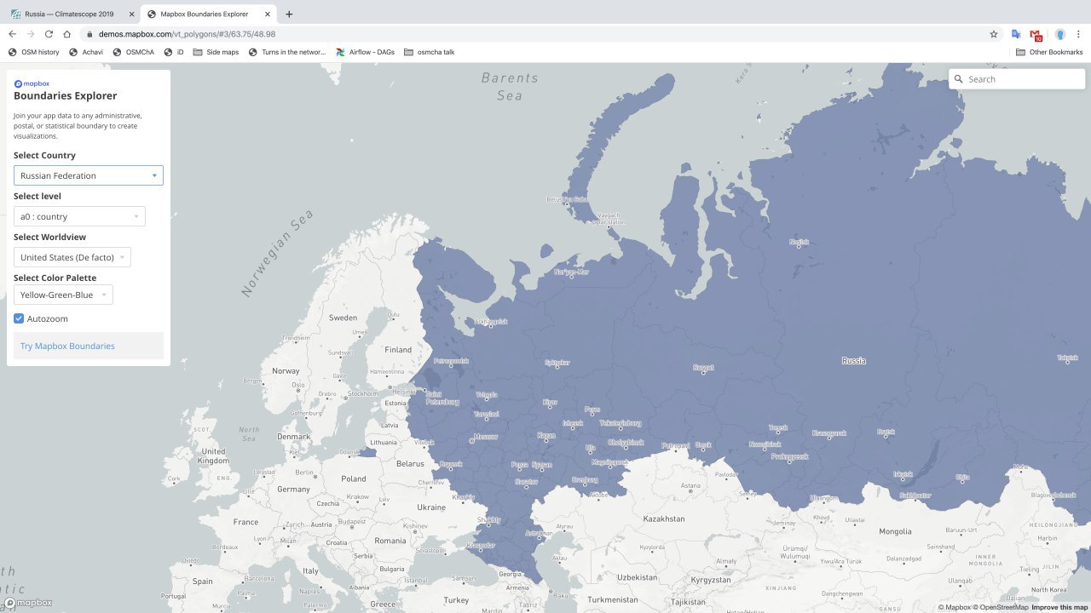Open the Gmail checker extension
Screen dimensions: 1091x613
click(1036, 35)
